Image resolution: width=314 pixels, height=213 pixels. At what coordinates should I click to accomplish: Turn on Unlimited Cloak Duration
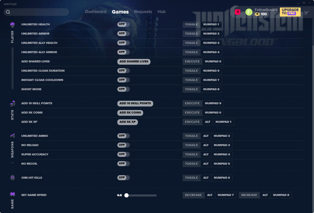click(123, 71)
